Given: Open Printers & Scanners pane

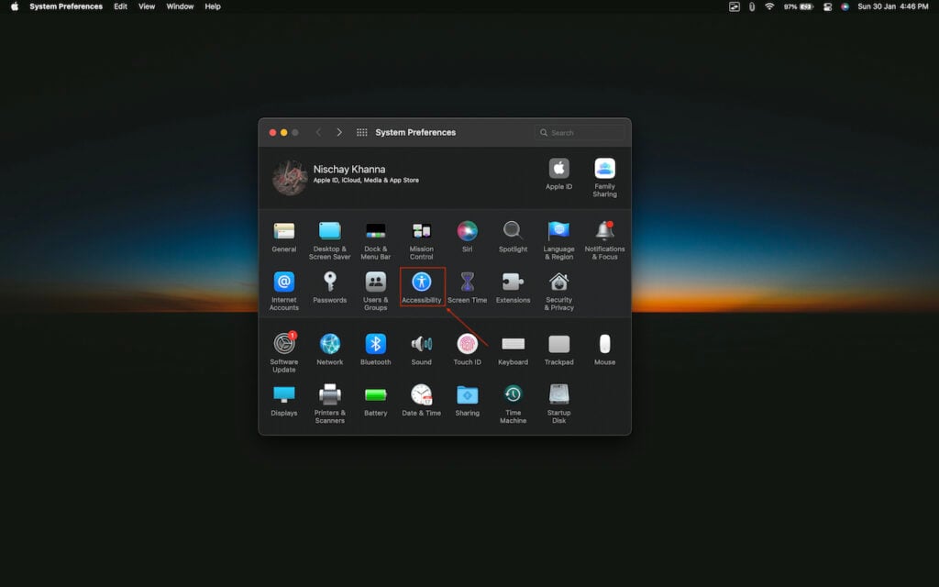Looking at the screenshot, I should [x=330, y=404].
